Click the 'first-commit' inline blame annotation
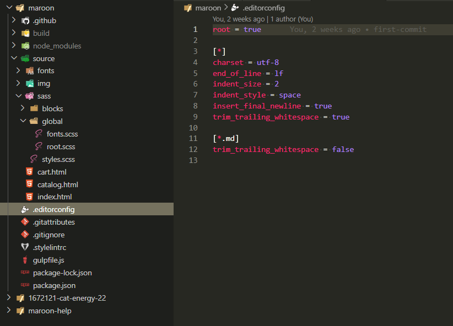Viewport: 453px width, 326px height. 400,29
